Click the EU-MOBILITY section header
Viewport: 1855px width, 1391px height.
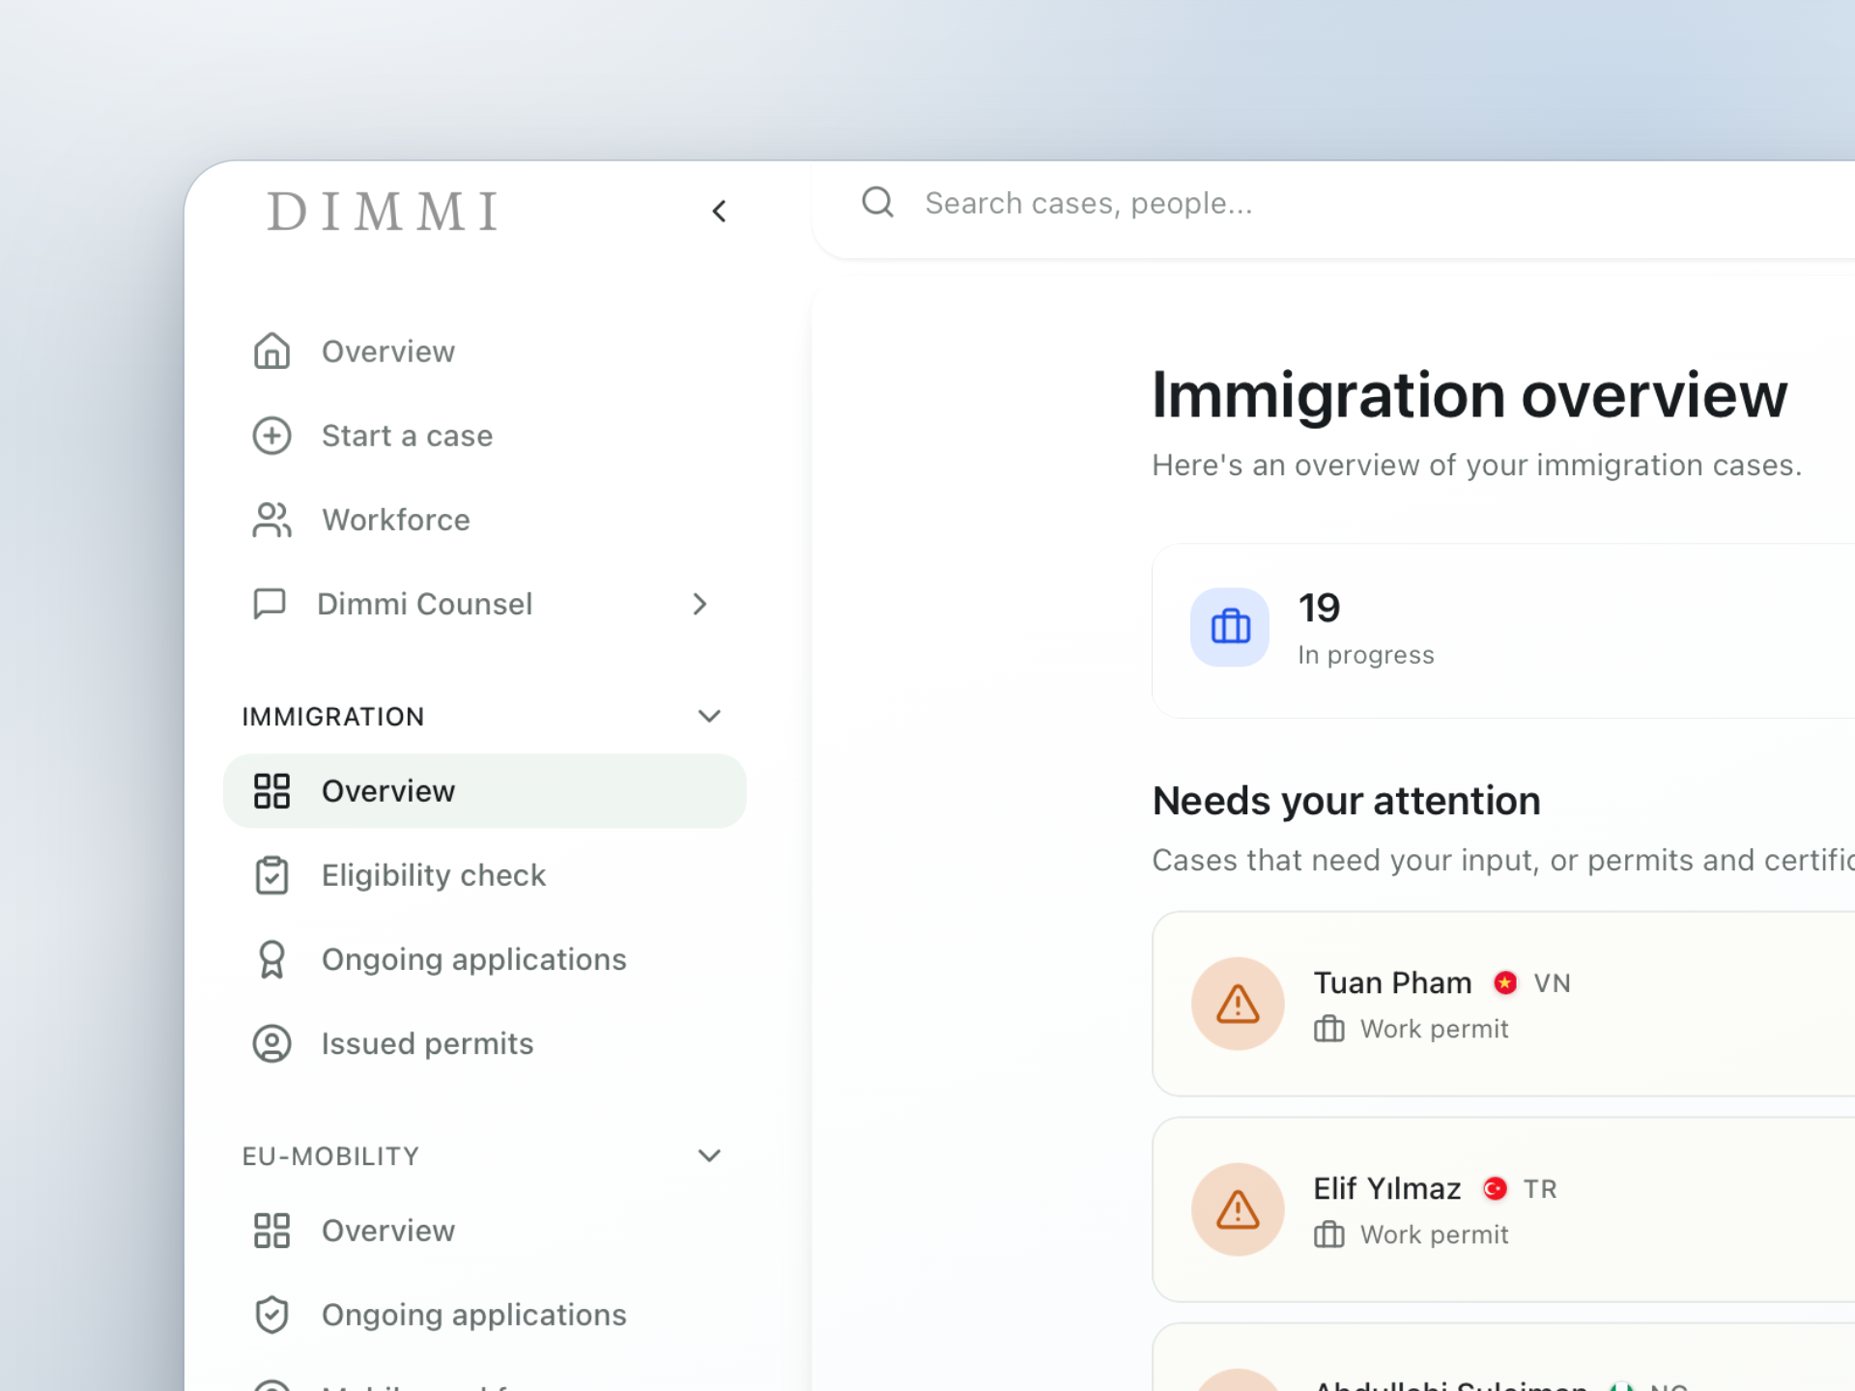point(330,1156)
